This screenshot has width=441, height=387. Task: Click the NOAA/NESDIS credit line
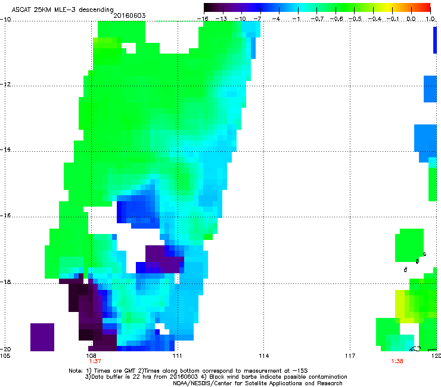257,383
